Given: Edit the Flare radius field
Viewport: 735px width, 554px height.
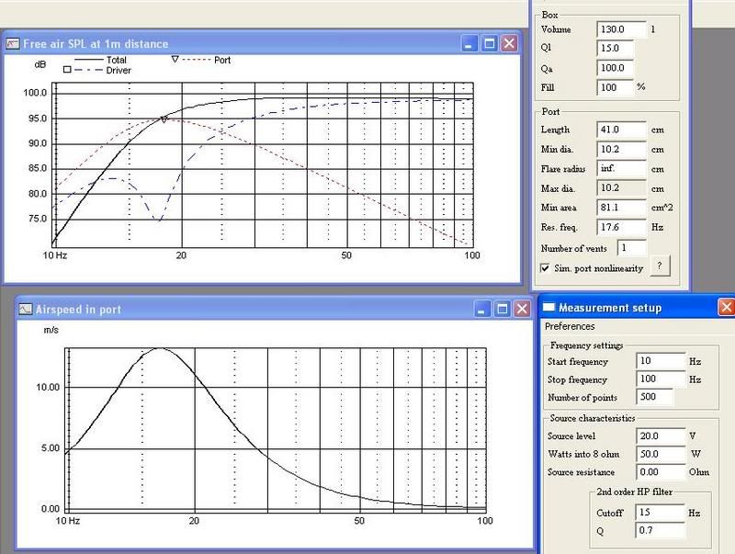Looking at the screenshot, I should tap(621, 168).
